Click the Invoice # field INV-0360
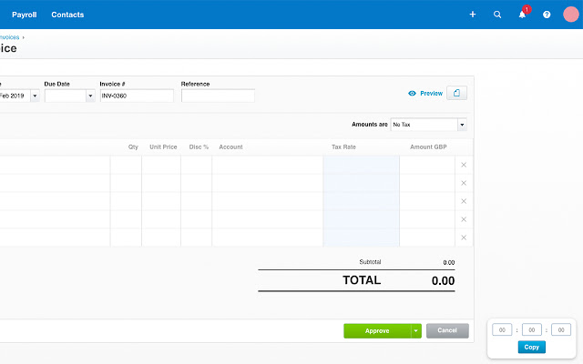The width and height of the screenshot is (583, 364). click(136, 96)
